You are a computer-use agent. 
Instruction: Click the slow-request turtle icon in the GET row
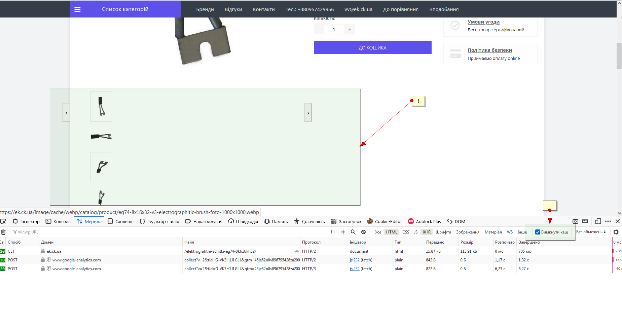[296, 251]
